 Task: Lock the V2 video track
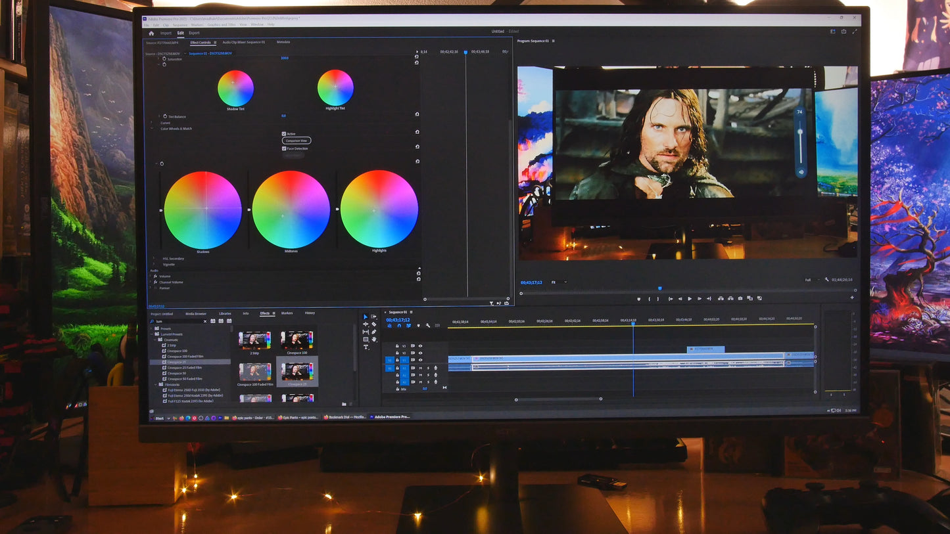click(x=397, y=353)
